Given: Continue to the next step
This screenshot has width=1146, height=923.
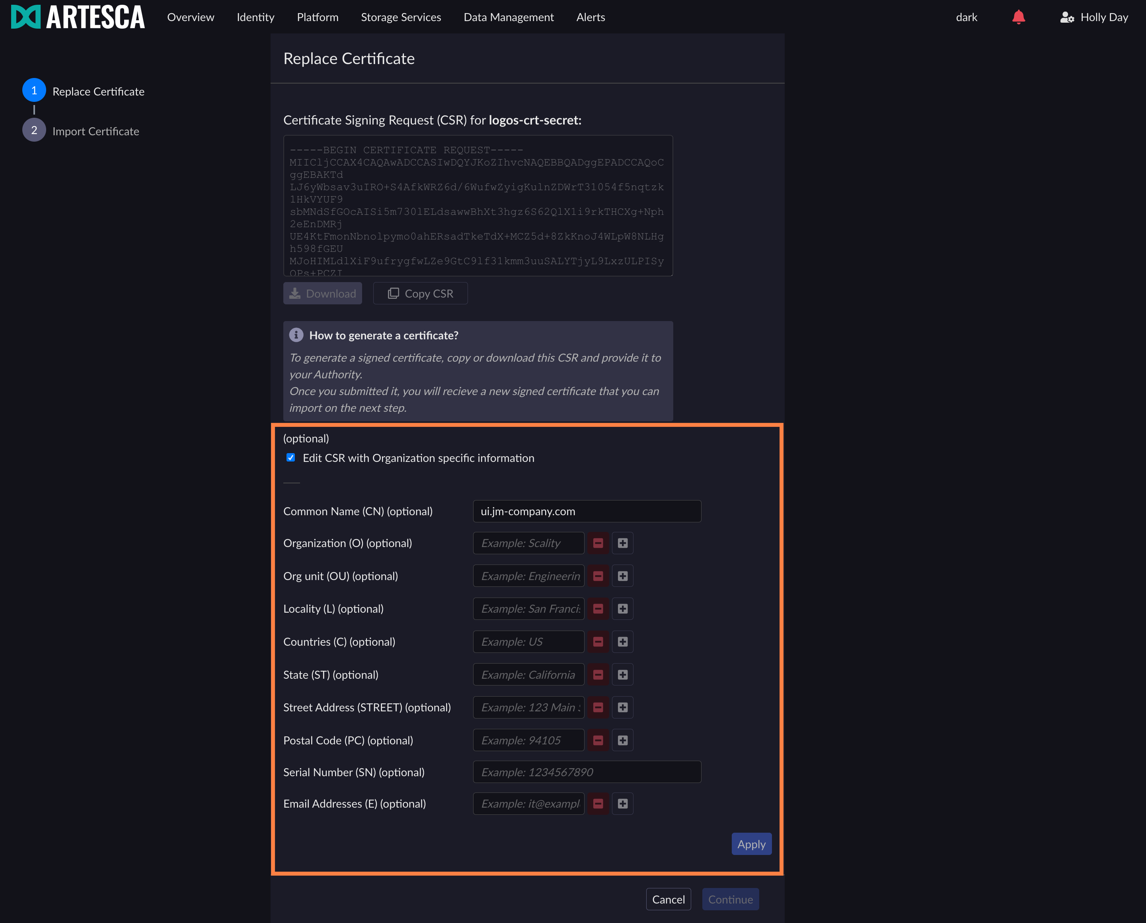Looking at the screenshot, I should click(730, 899).
